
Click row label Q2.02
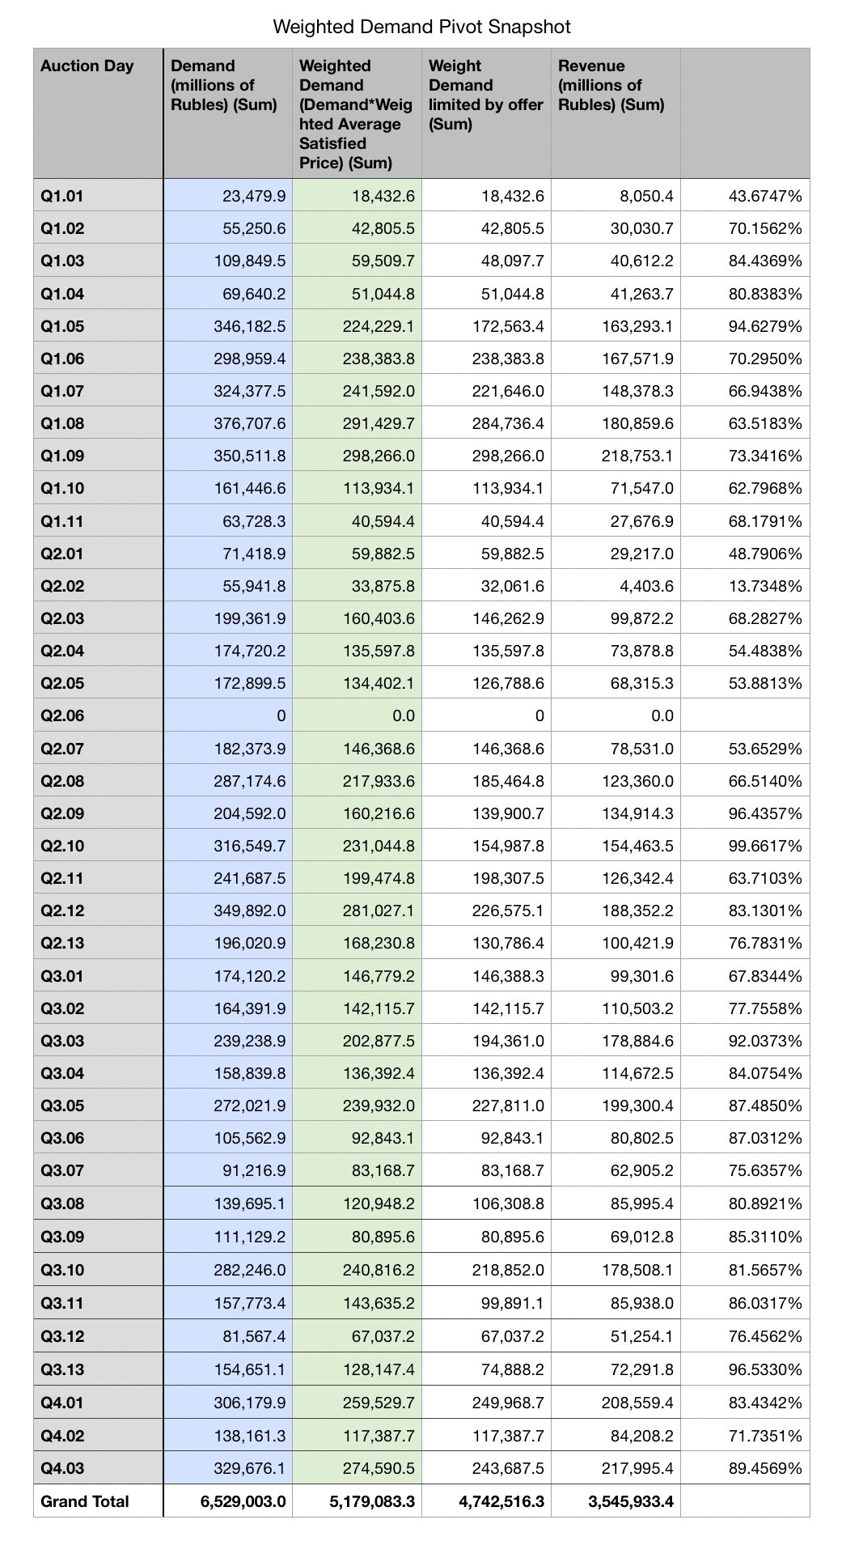[x=98, y=586]
